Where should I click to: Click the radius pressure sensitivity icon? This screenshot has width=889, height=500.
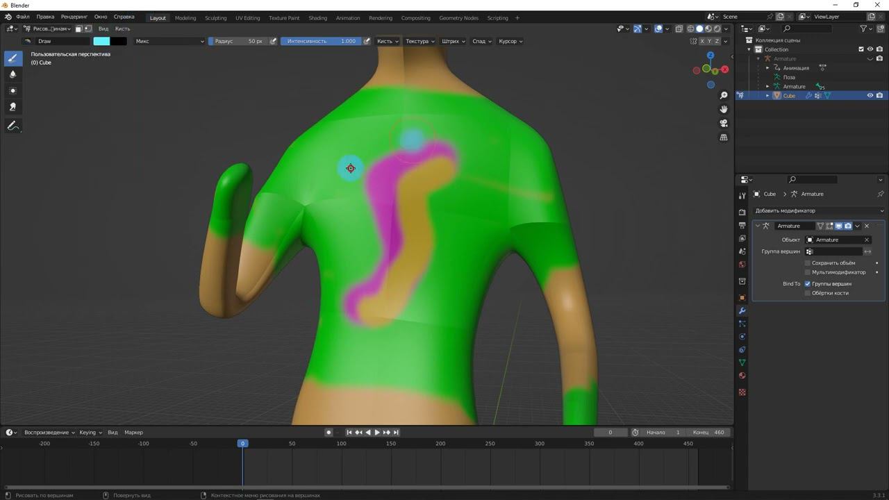(274, 41)
